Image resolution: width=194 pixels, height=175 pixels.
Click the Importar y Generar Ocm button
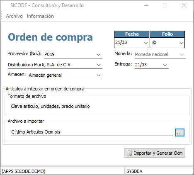click(154, 153)
